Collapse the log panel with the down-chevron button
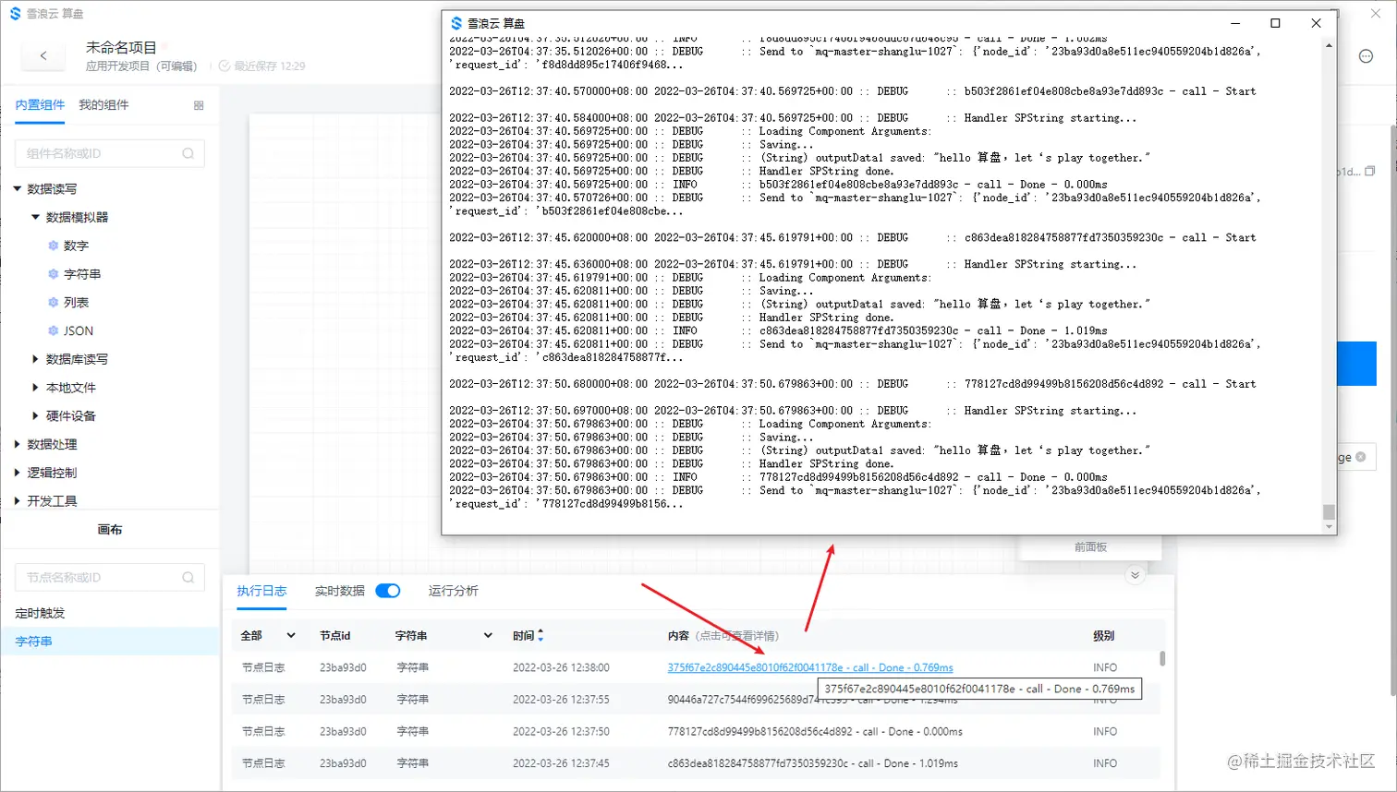The image size is (1397, 792). pos(1136,575)
